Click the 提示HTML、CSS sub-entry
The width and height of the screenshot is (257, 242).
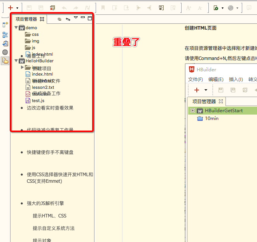pos(49,216)
